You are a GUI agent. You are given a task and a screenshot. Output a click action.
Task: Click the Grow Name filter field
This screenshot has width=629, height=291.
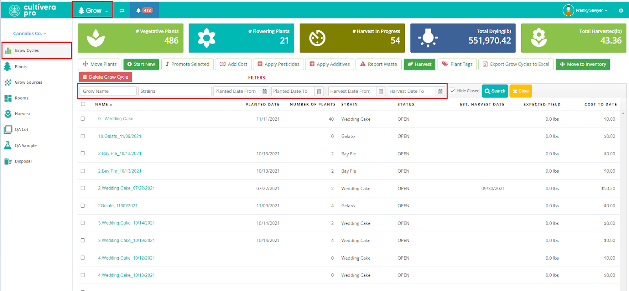tap(108, 91)
